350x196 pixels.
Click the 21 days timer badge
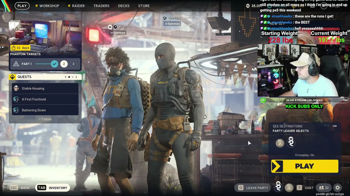point(20,48)
